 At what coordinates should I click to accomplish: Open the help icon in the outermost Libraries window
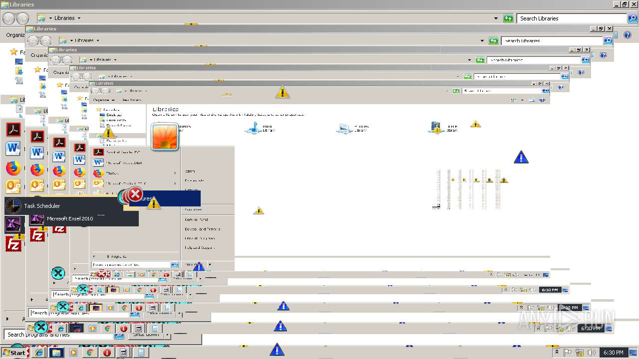(629, 35)
